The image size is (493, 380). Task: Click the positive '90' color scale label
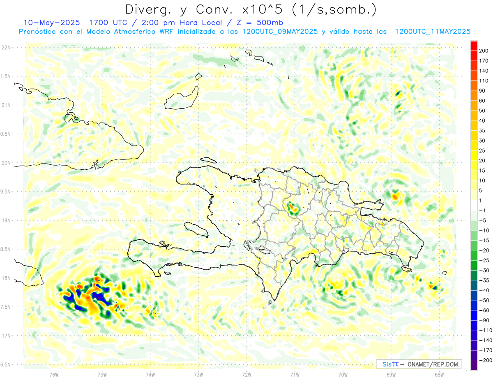coord(482,91)
